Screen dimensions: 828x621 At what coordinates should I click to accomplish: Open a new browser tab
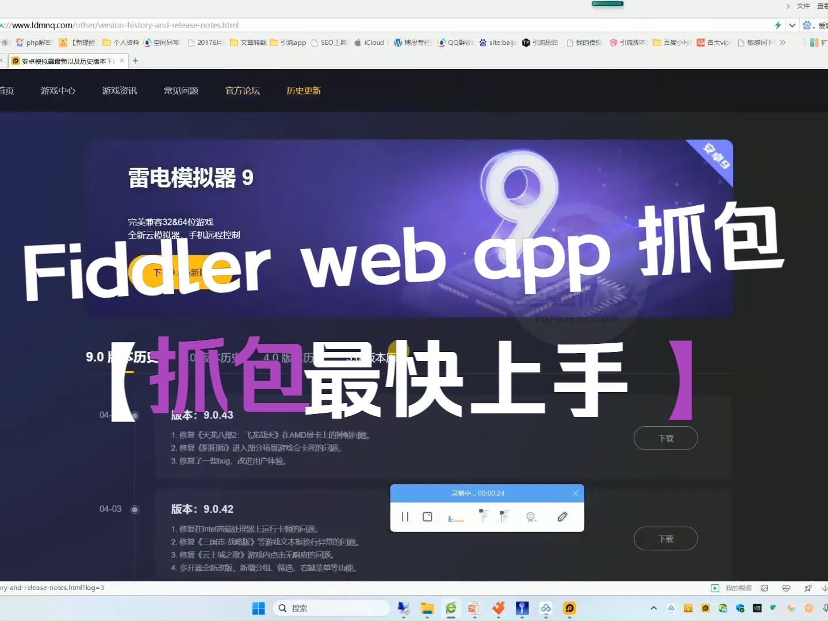(136, 60)
